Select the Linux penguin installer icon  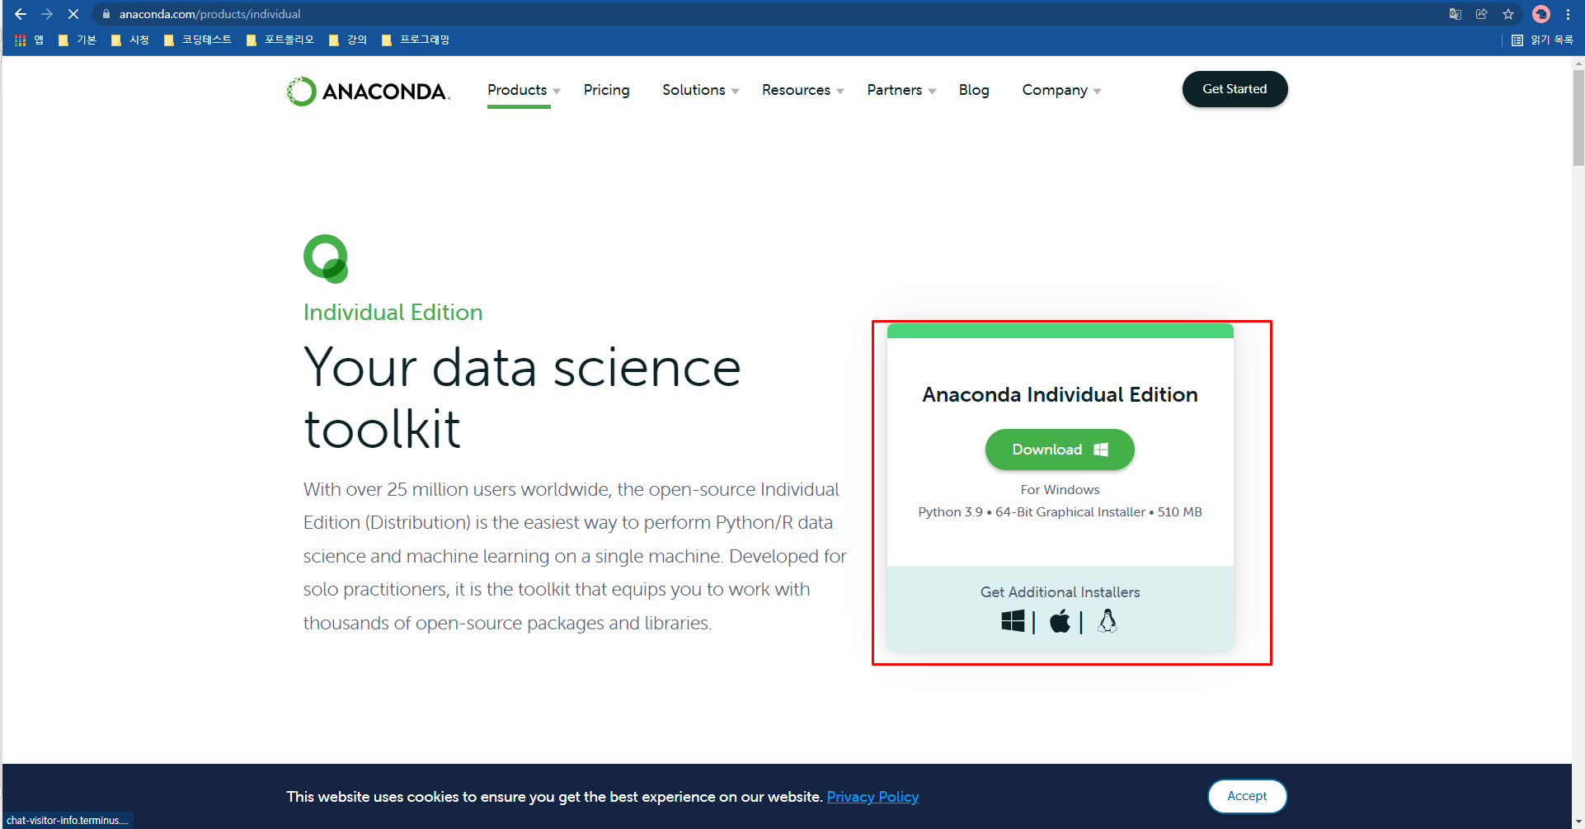coord(1108,621)
